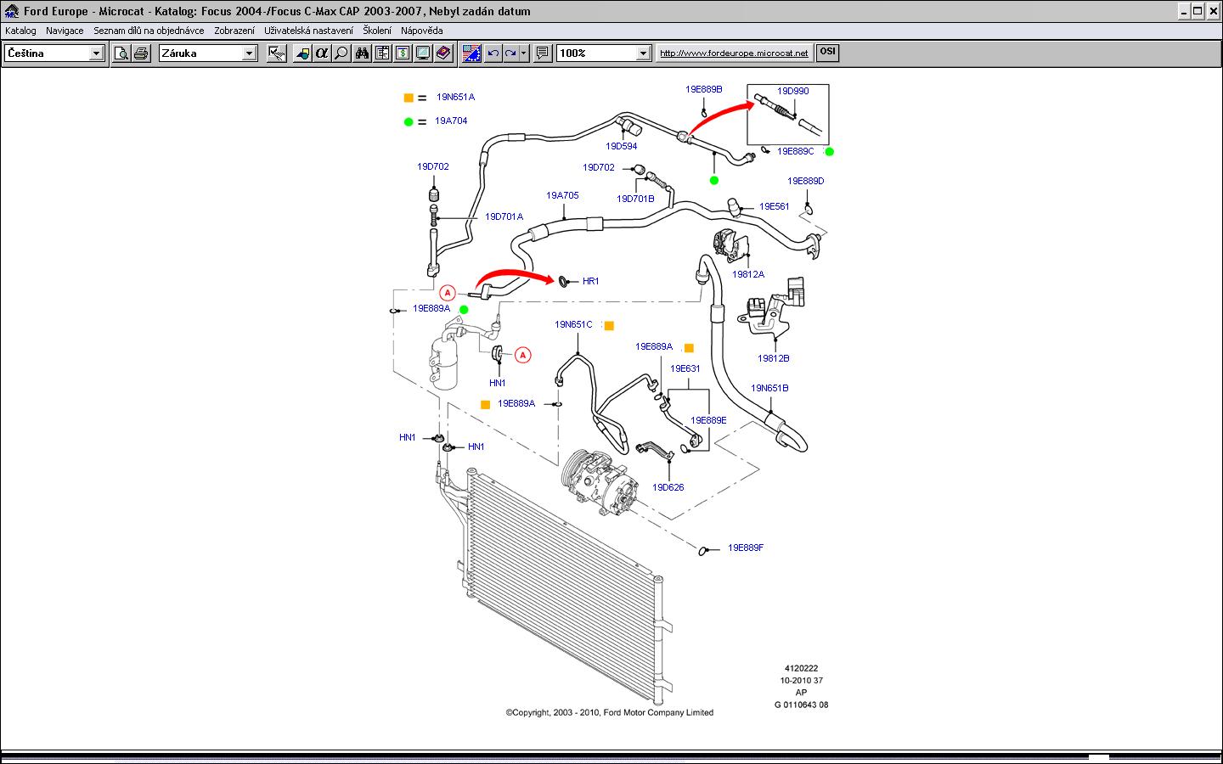1223x764 pixels.
Task: Click part number 19D626 label
Action: 668,487
